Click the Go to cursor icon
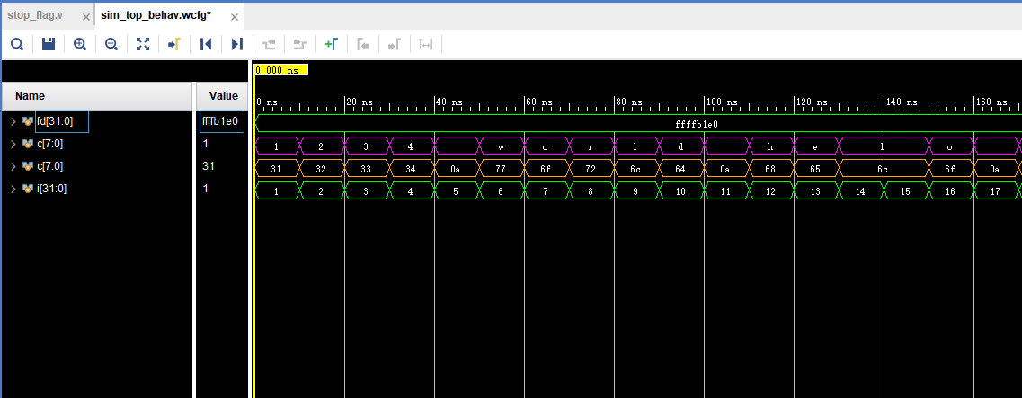Screen dimensions: 1022x398 174,44
